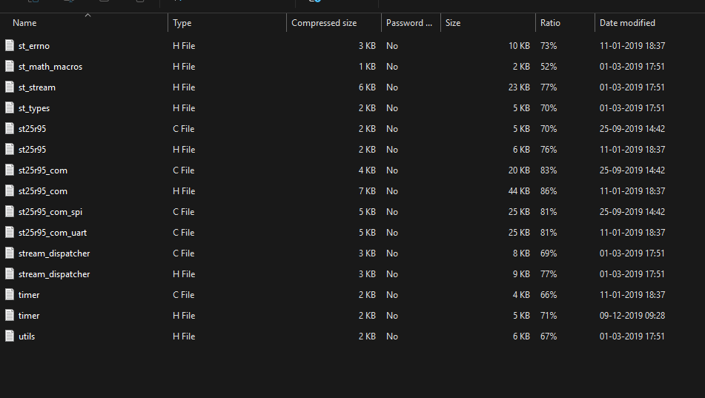The height and width of the screenshot is (398, 705).
Task: Select icon of stream_dispatcher H File
Action: tap(10, 273)
